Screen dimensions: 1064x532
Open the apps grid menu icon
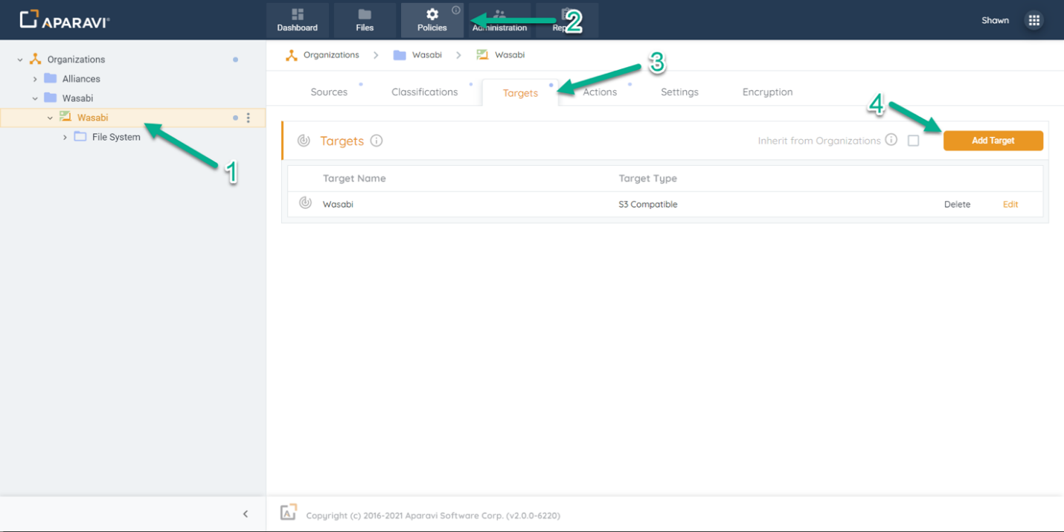click(x=1033, y=20)
